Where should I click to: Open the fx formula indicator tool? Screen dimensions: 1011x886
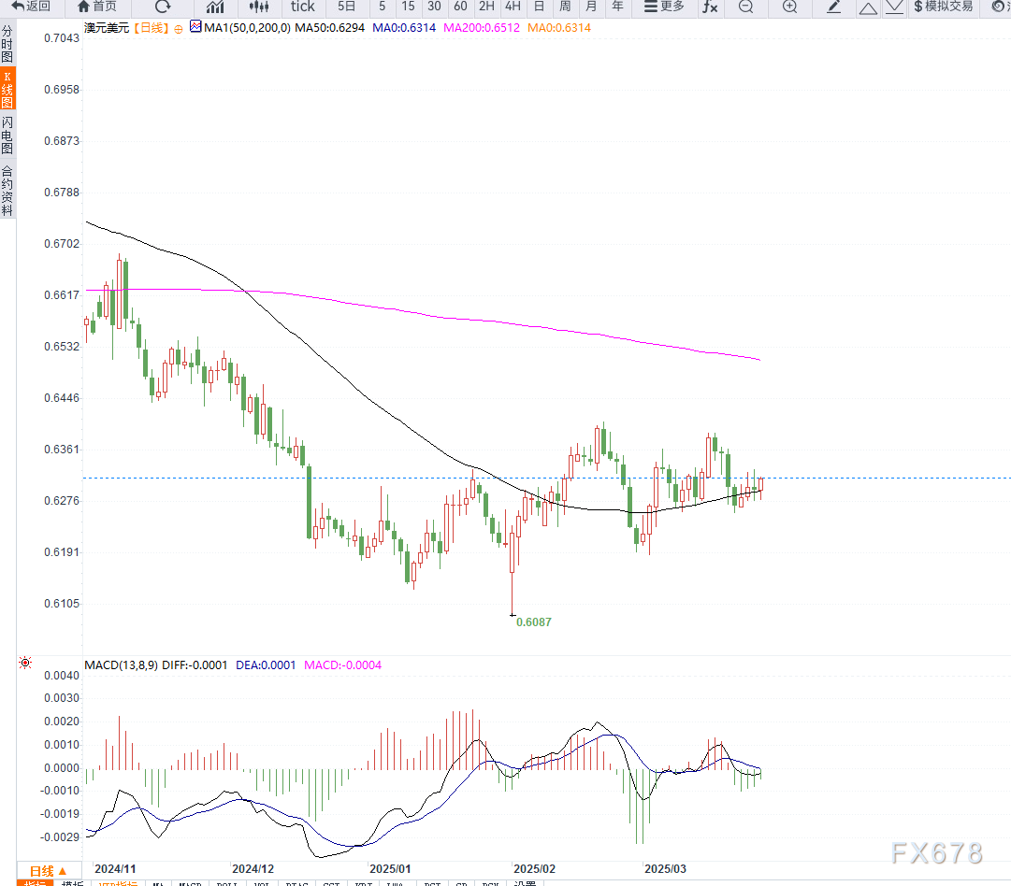(710, 7)
